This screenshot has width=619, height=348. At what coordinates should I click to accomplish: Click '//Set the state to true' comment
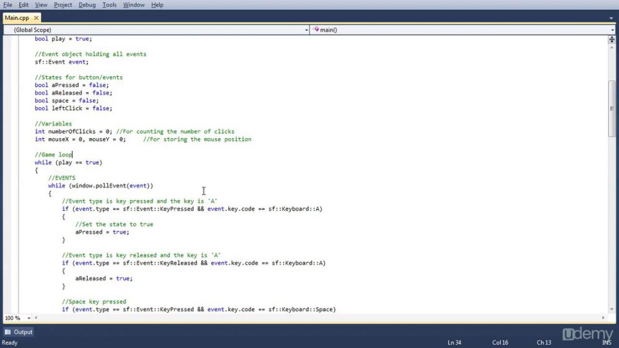(x=114, y=224)
